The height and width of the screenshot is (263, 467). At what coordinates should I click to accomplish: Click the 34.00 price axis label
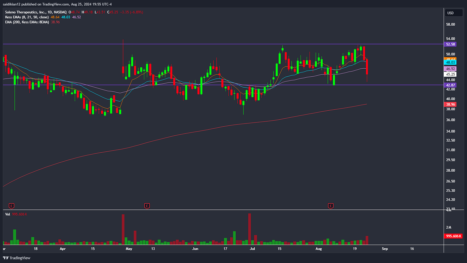(x=451, y=131)
